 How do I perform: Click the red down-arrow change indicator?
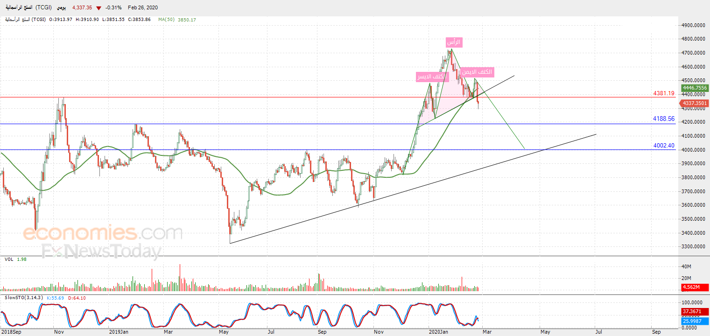coord(98,8)
